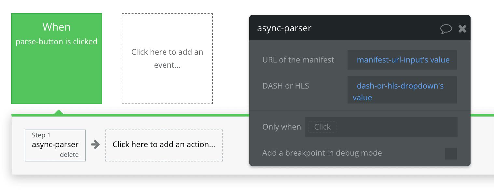Close the async-parser property panel
The image size is (494, 194).
[x=462, y=29]
